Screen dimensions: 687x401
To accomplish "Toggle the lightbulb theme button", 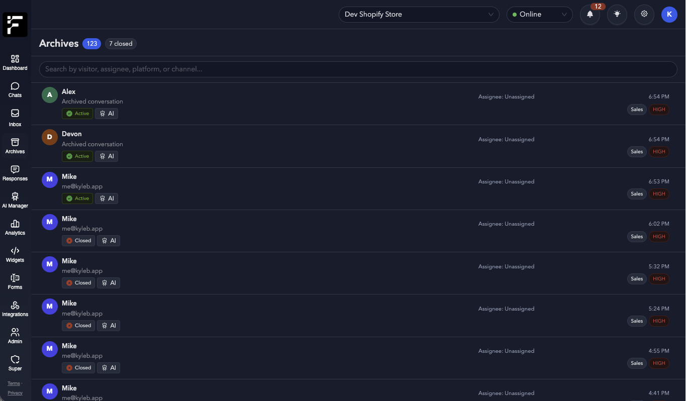I will pos(617,15).
